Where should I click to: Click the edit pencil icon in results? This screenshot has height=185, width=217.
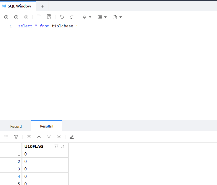tap(72, 137)
